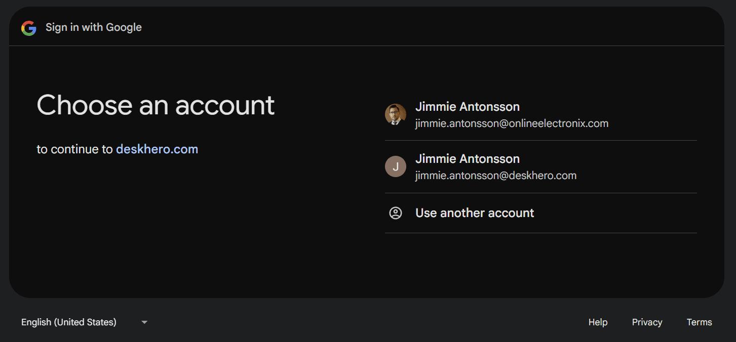Click the person icon beside Use another account
Screen dimensions: 736x342
coord(395,213)
